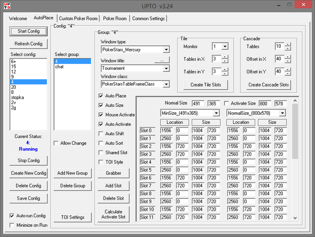Switch to the Custom Poker Room tab

(78, 18)
